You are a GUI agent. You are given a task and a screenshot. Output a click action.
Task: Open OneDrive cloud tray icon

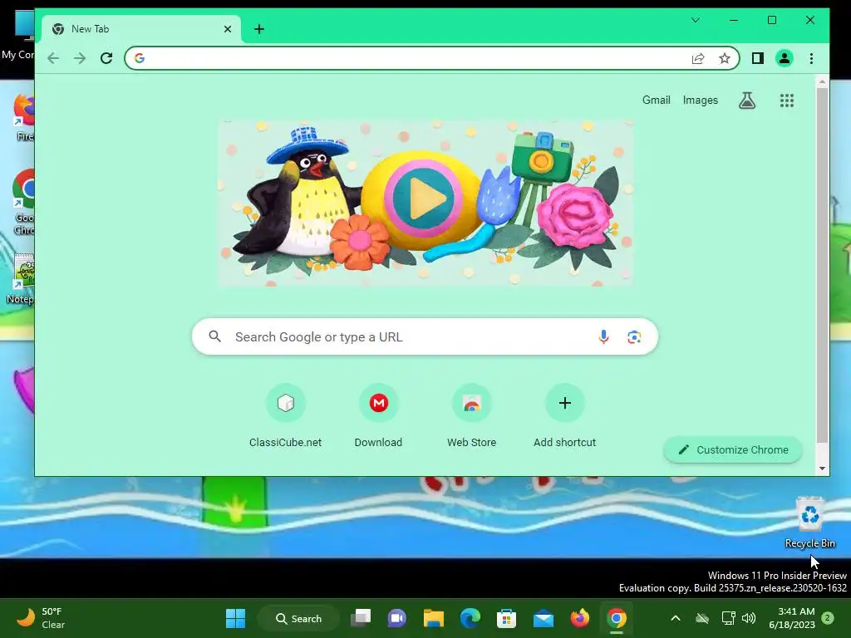click(x=702, y=618)
